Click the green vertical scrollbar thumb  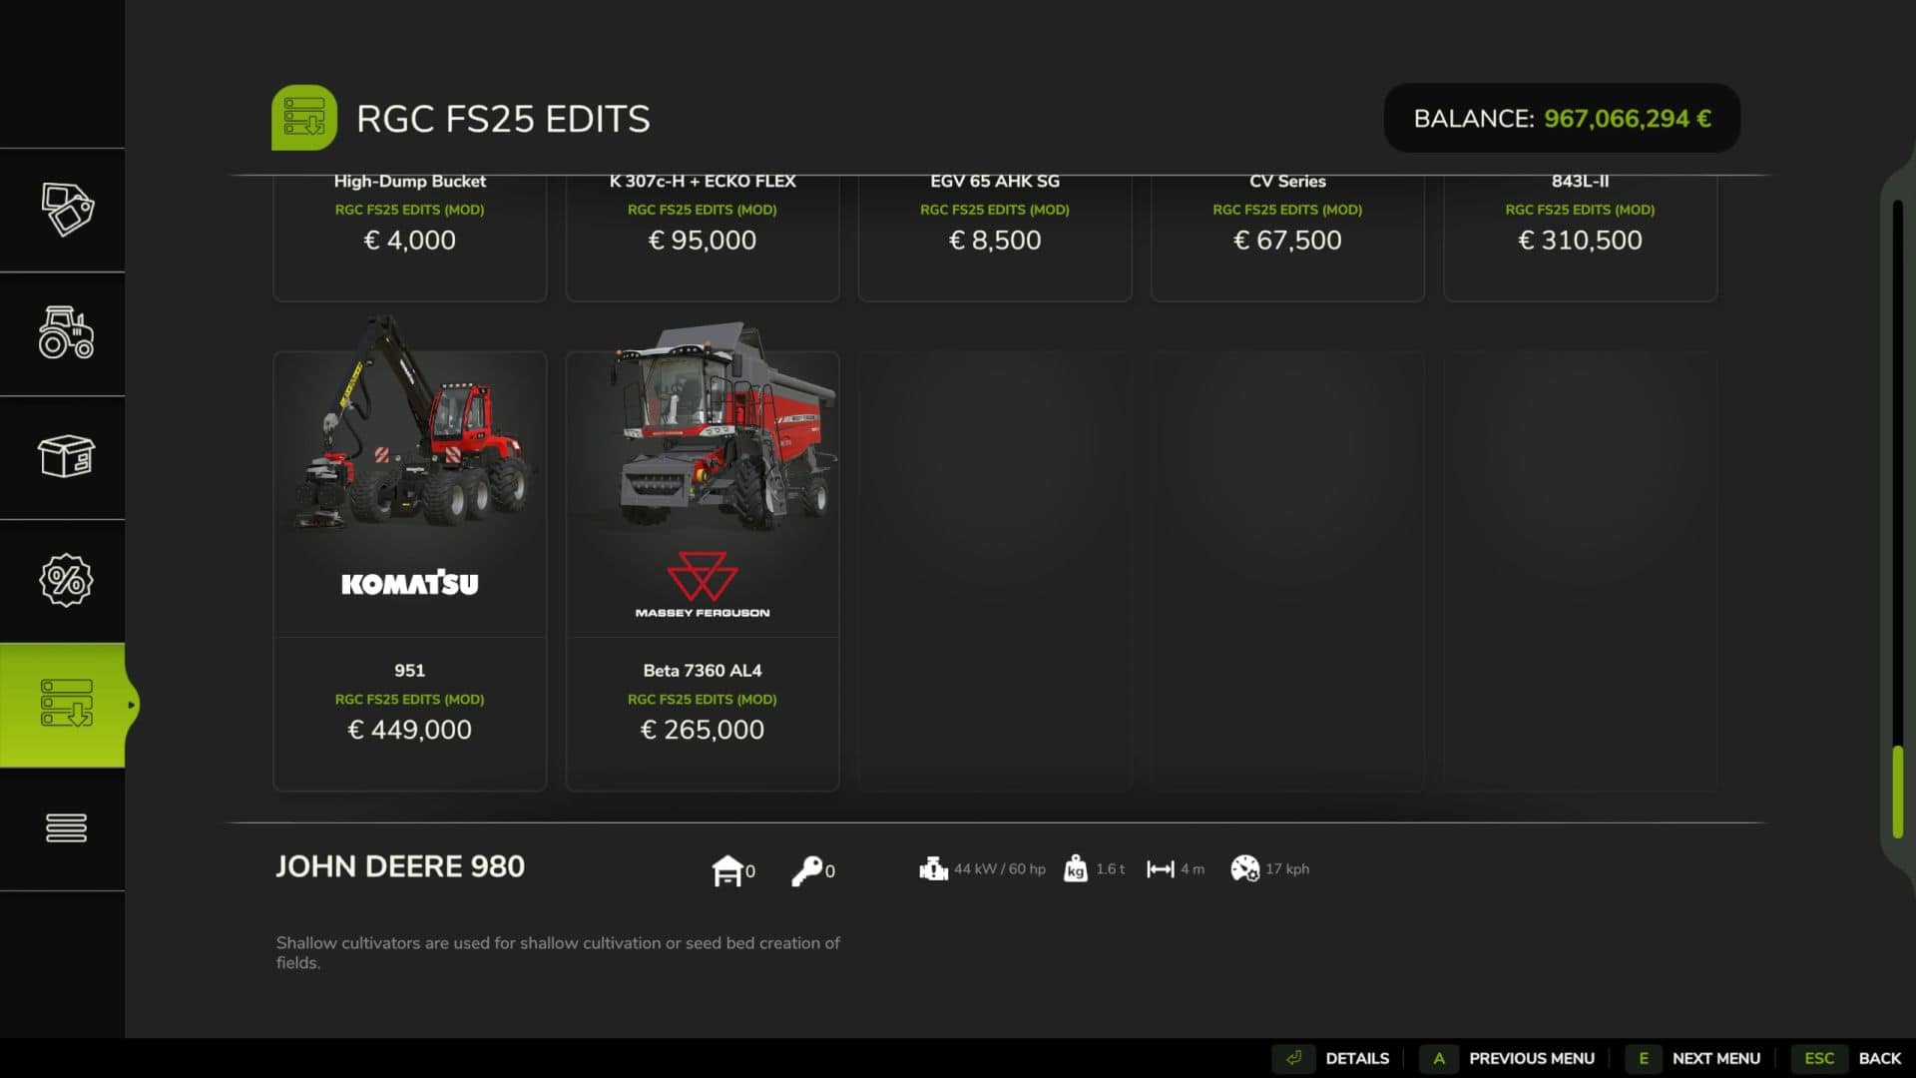tap(1898, 792)
